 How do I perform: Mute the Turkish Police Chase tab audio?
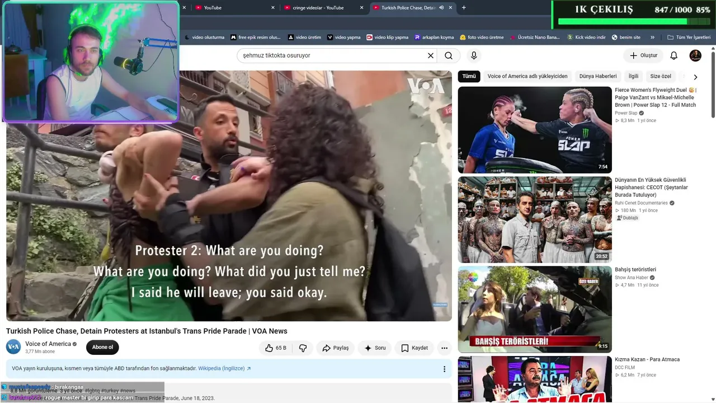[x=441, y=8]
